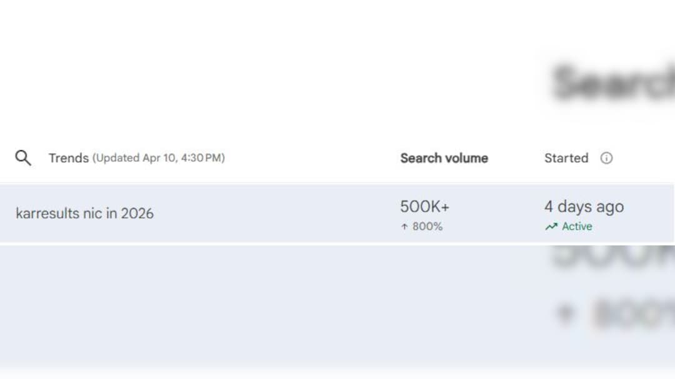Sort by the Search volume column header

(x=444, y=158)
